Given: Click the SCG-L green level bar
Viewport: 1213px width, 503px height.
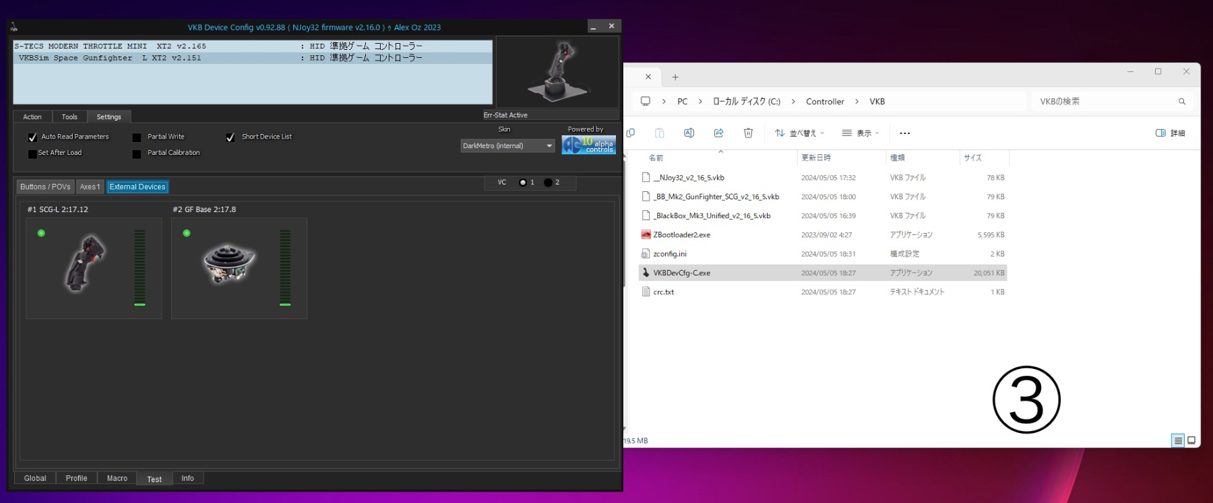Looking at the screenshot, I should pos(139,267).
